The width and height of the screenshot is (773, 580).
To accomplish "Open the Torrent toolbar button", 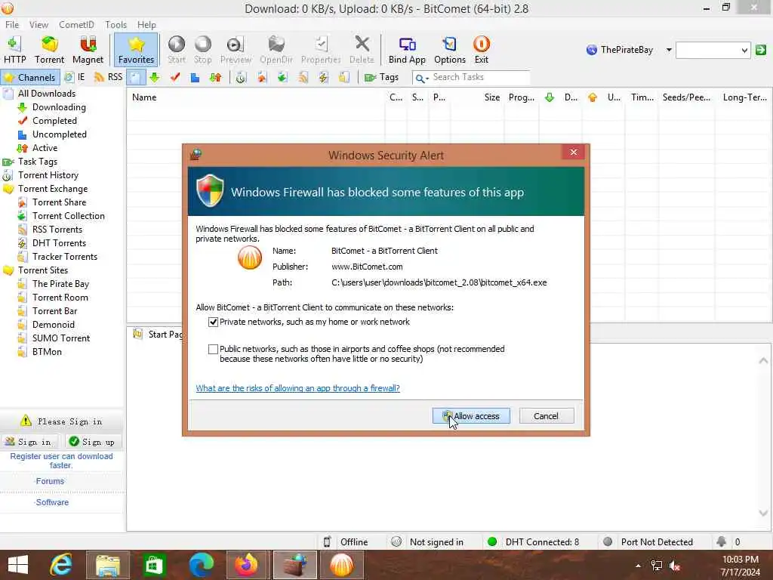I will coord(49,50).
